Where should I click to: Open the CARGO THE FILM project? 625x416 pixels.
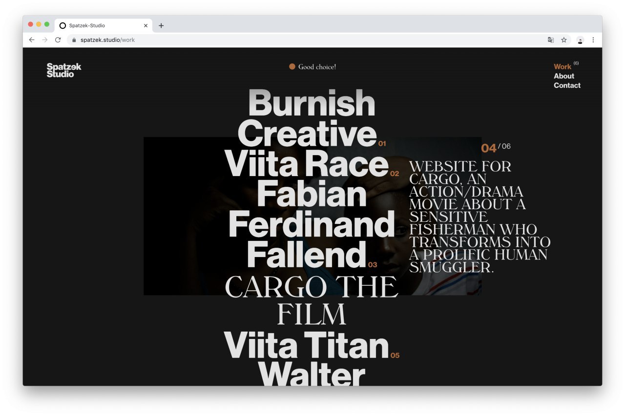[312, 300]
